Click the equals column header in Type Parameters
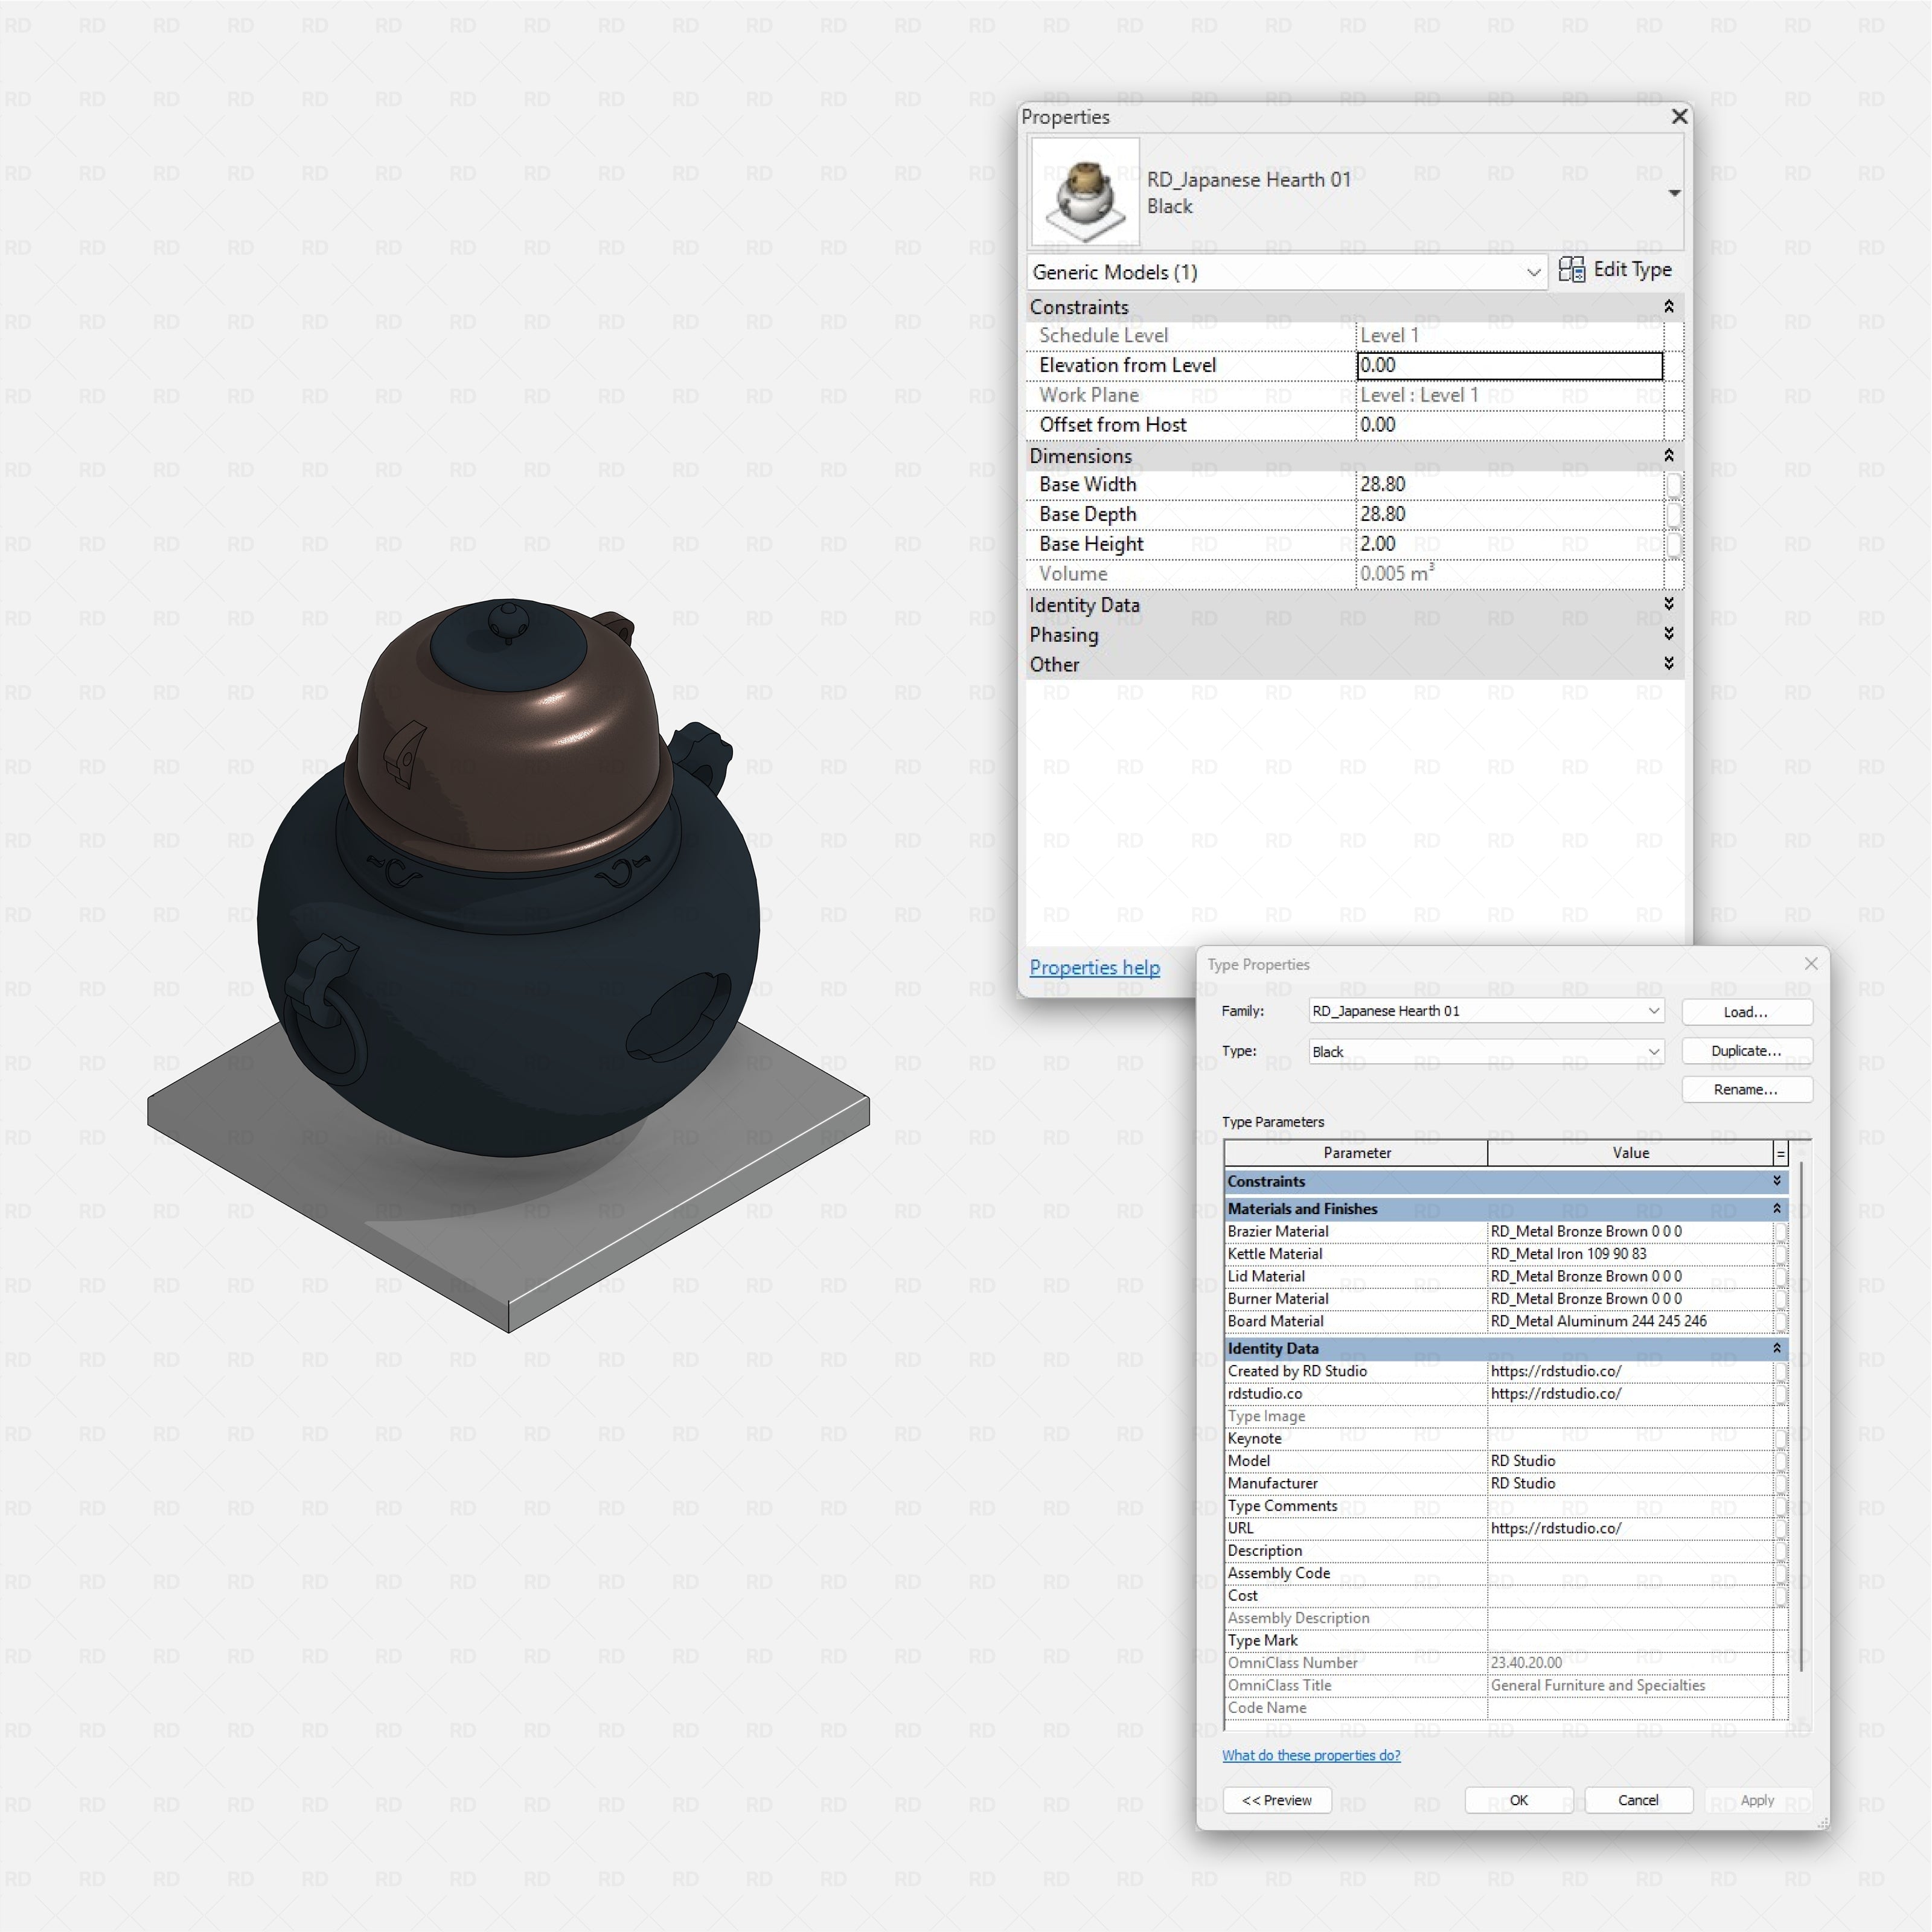This screenshot has height=1932, width=1932. point(1780,1153)
